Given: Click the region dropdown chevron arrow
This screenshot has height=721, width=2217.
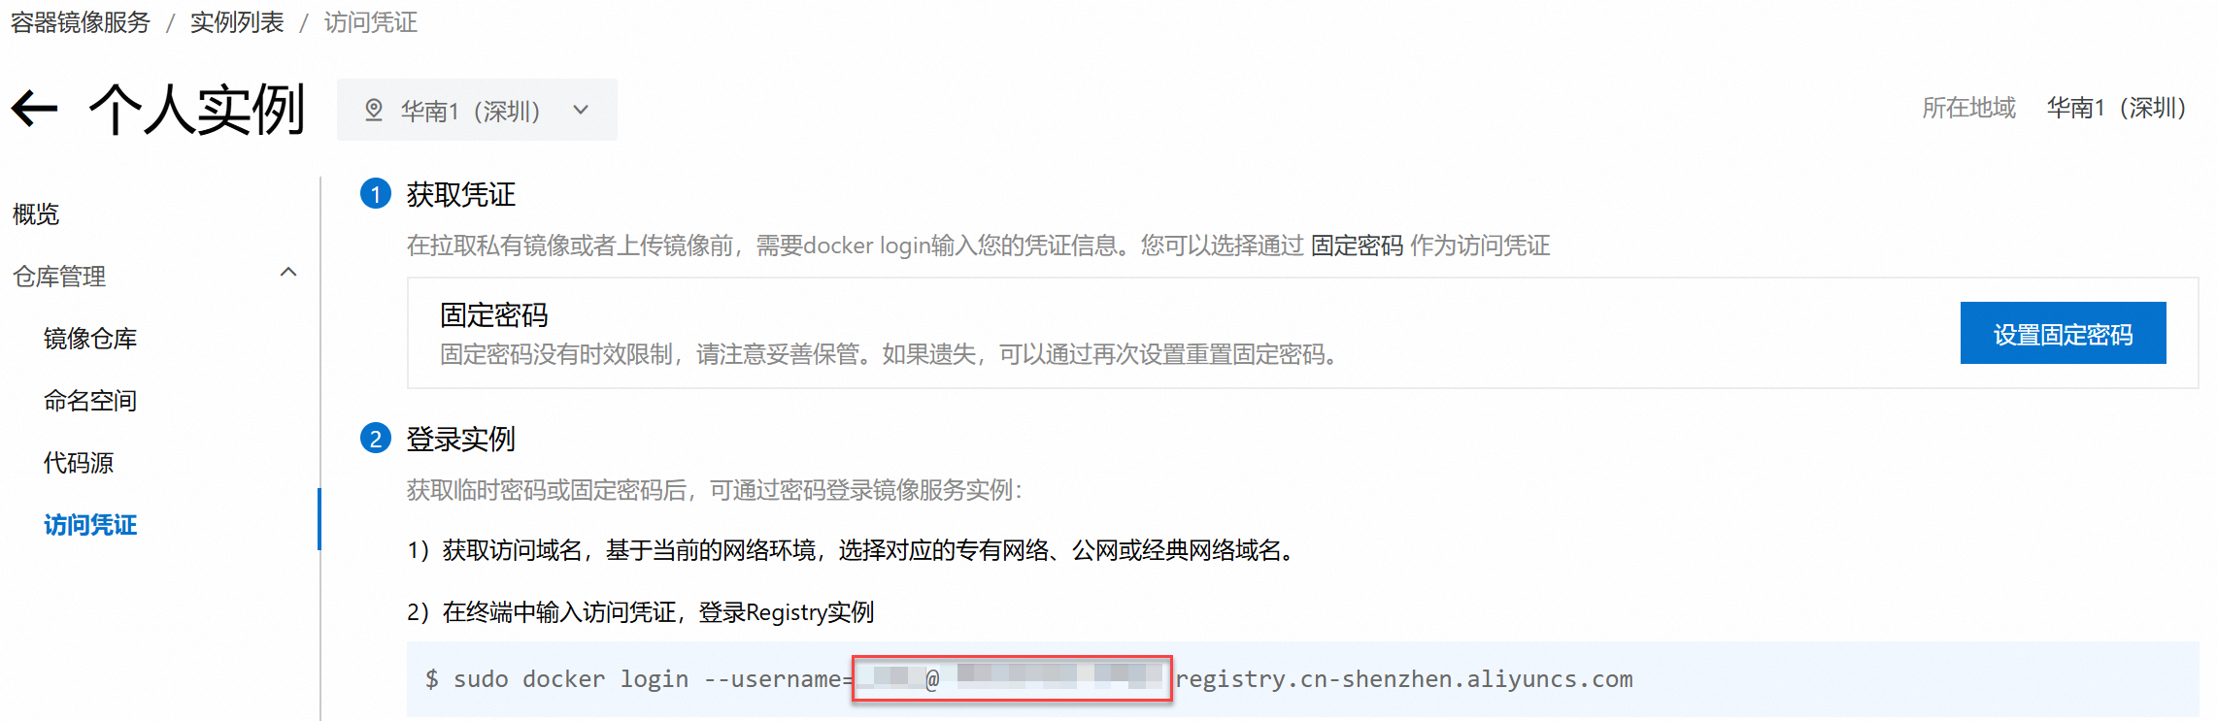Looking at the screenshot, I should click(581, 110).
